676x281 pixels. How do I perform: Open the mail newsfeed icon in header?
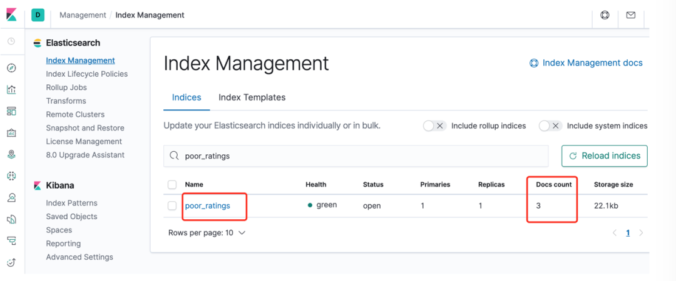coord(631,15)
